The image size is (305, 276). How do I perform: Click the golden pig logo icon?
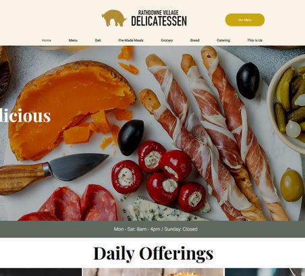[x=114, y=18]
